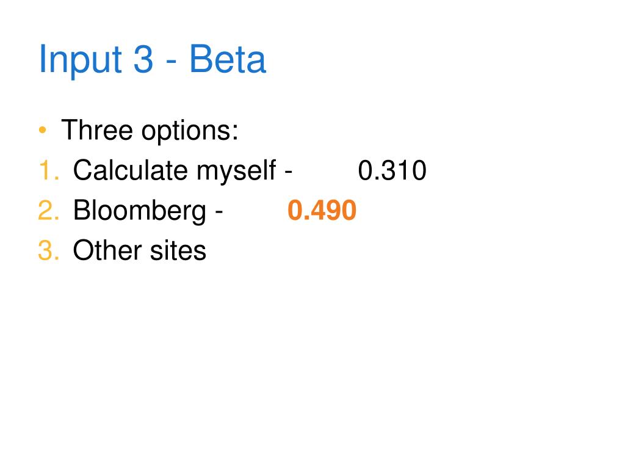
Task: Click the orange list number "1."
Action: pos(49,170)
